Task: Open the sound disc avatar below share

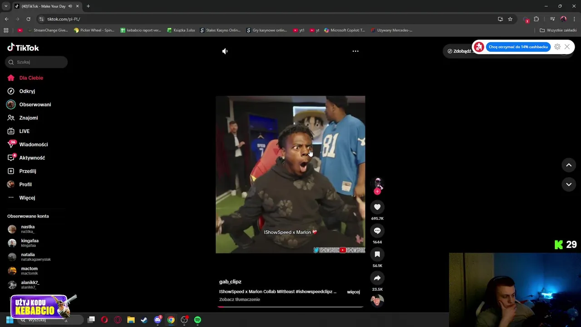Action: (377, 301)
